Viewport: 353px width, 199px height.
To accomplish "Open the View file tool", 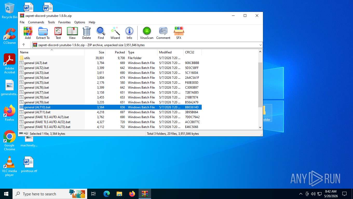I will (x=72, y=33).
